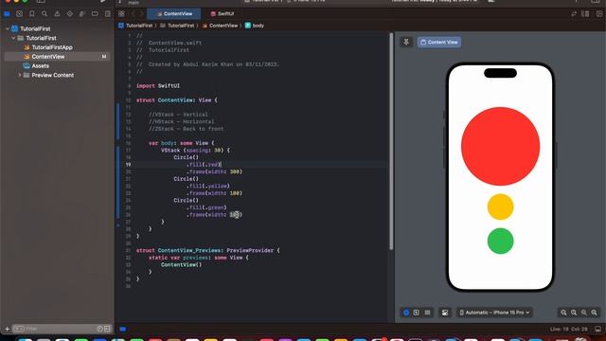606x341 pixels.
Task: Click the editor vertical scrollbar
Action: (x=391, y=141)
